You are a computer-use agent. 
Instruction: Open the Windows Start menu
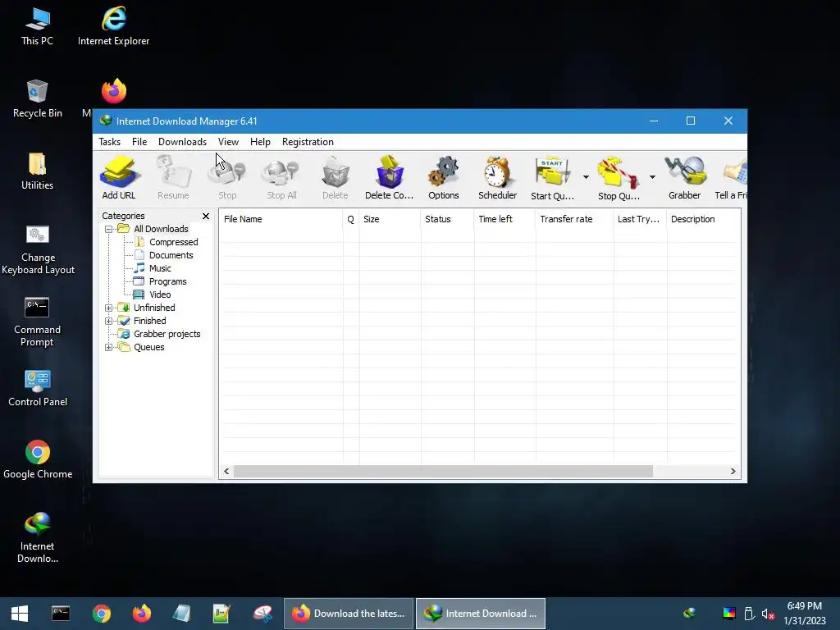[20, 614]
